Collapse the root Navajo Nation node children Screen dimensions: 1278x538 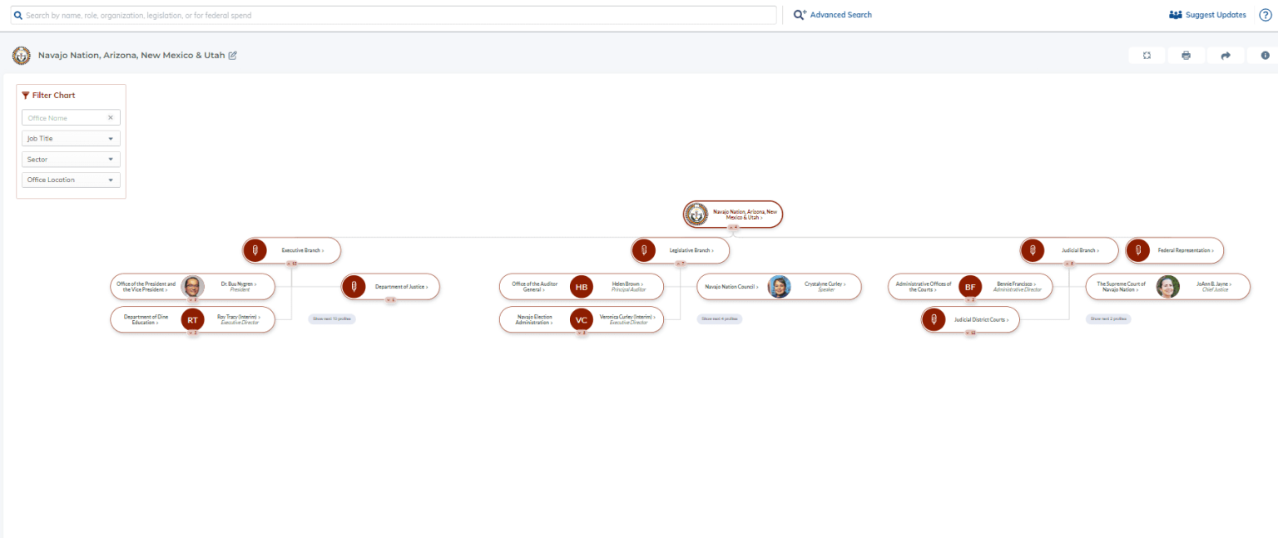733,227
